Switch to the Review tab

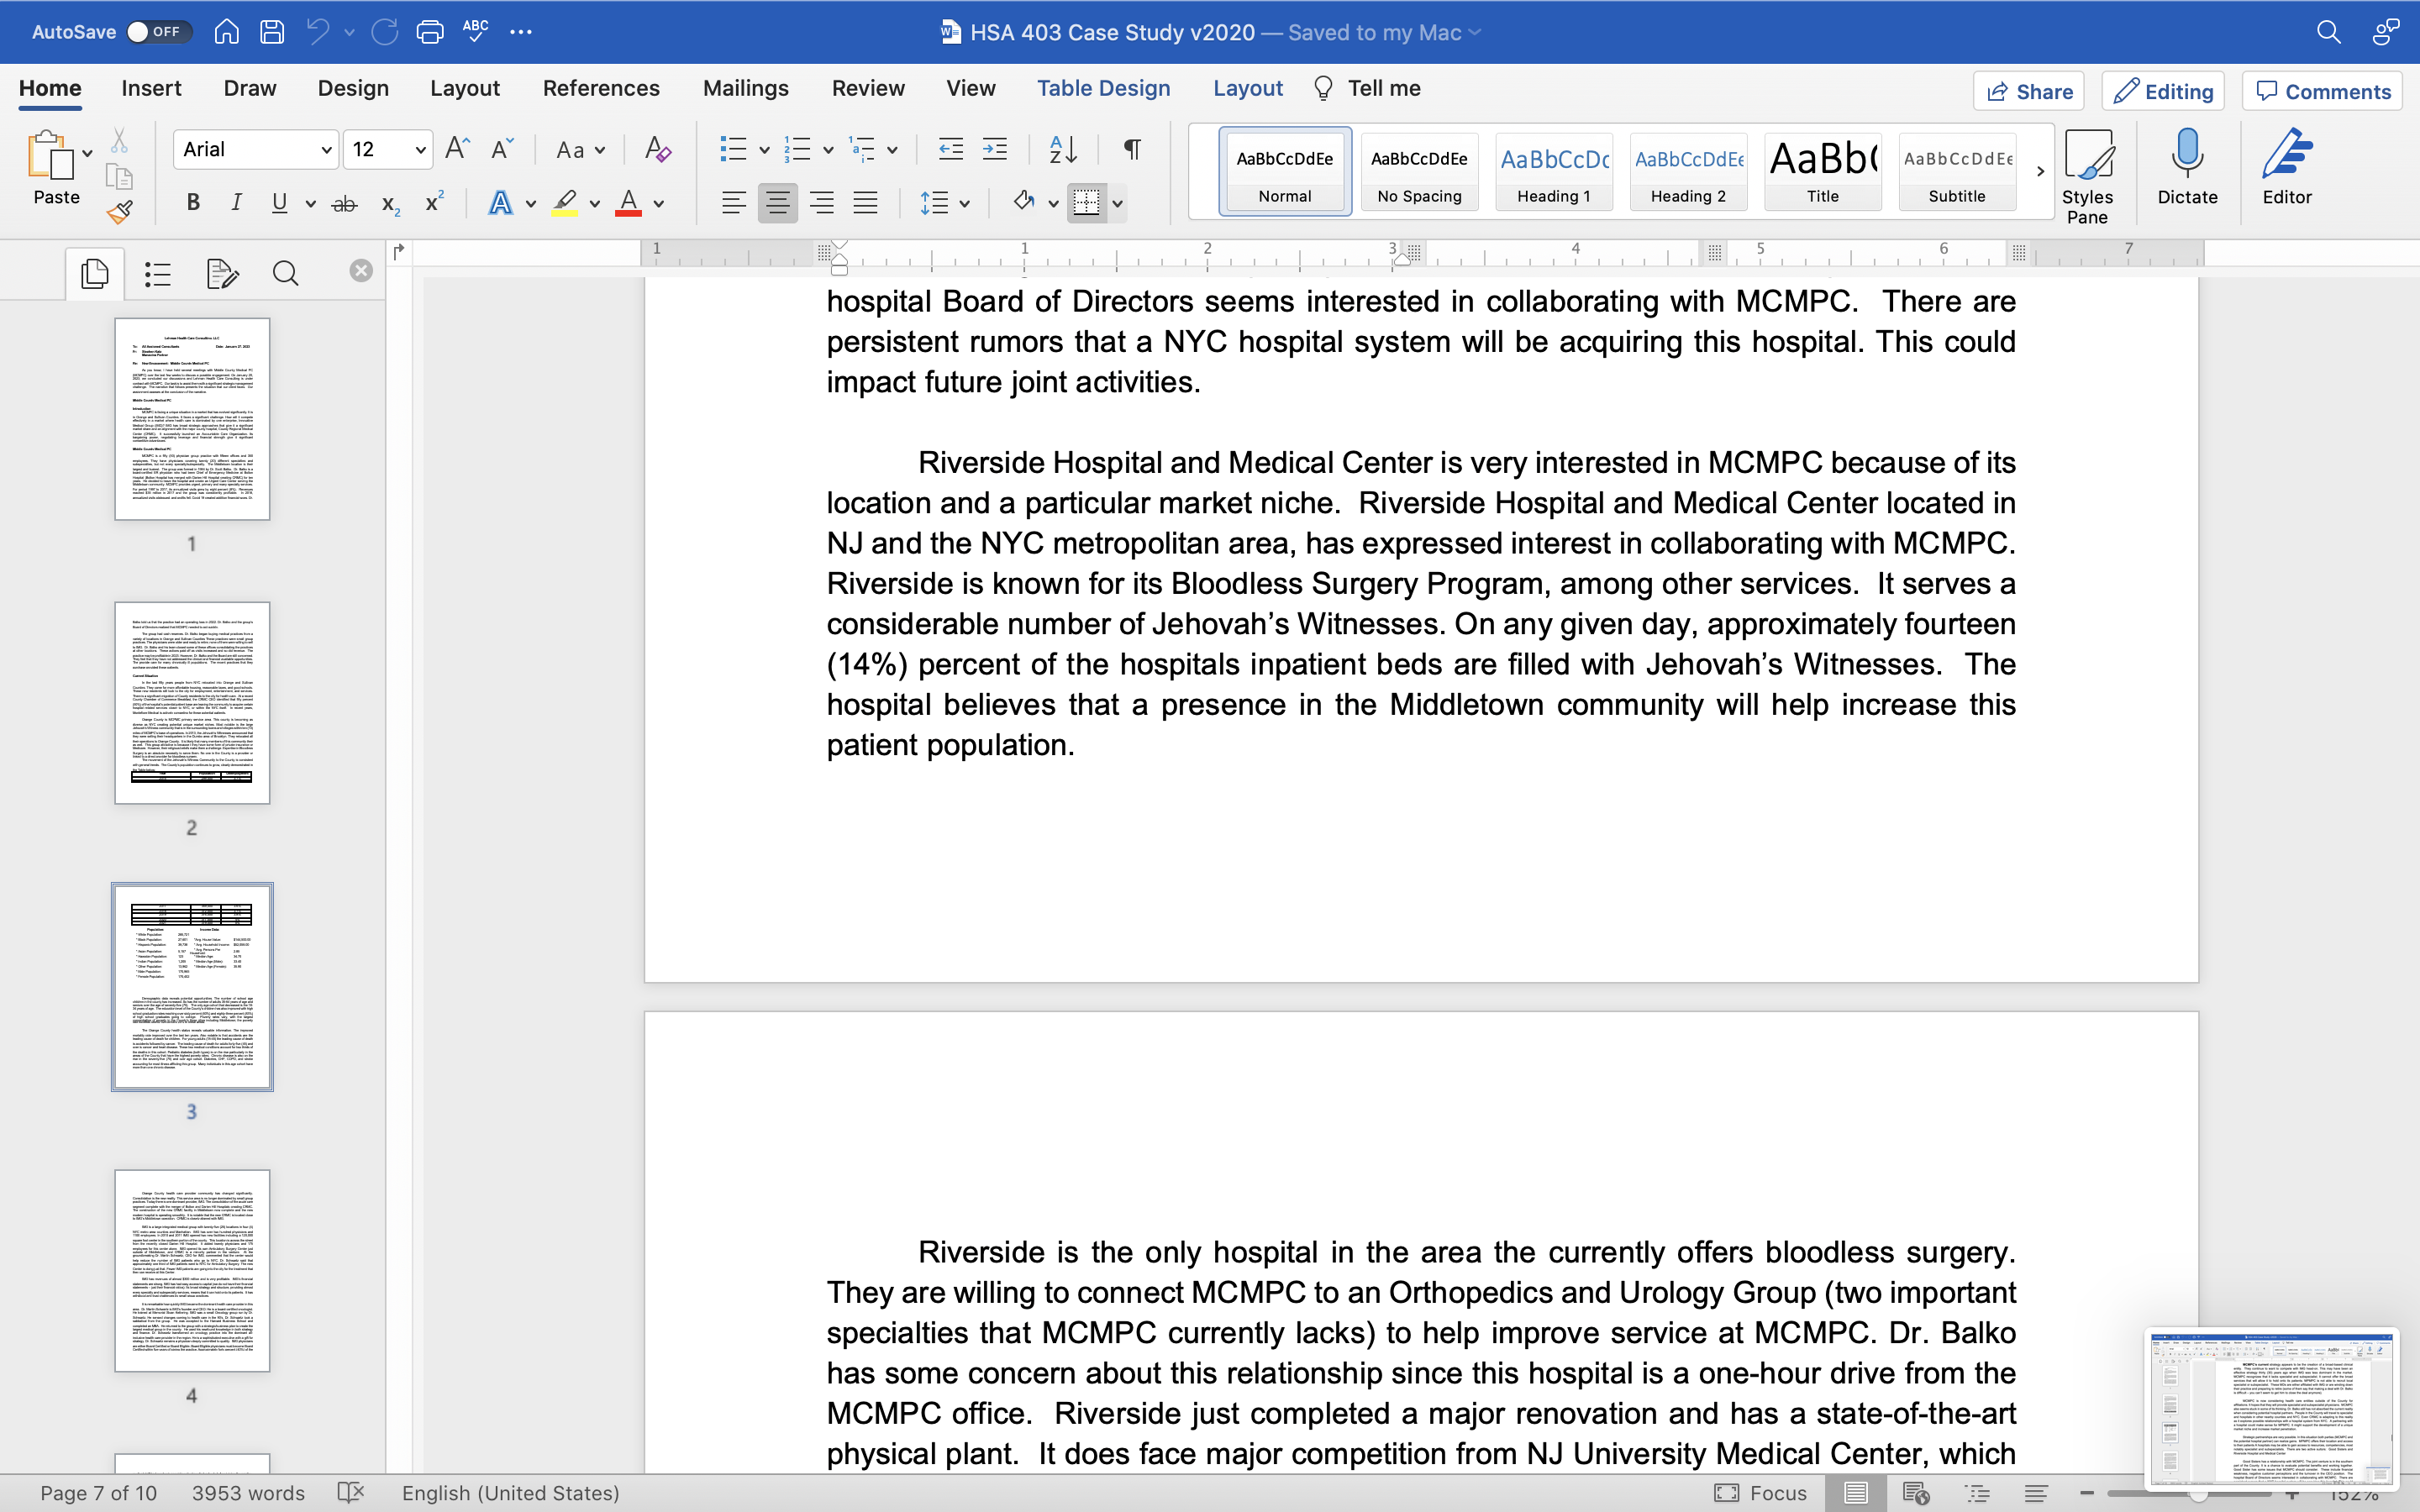(868, 88)
